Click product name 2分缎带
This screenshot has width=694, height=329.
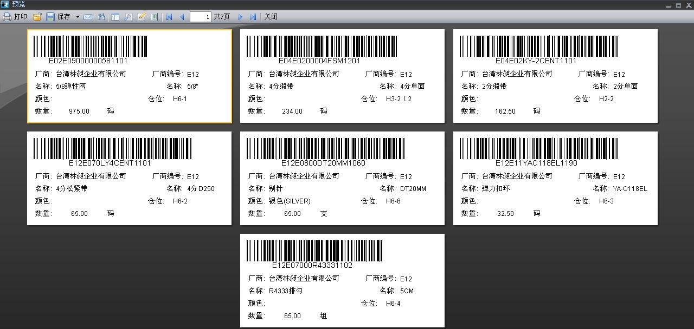click(x=494, y=86)
